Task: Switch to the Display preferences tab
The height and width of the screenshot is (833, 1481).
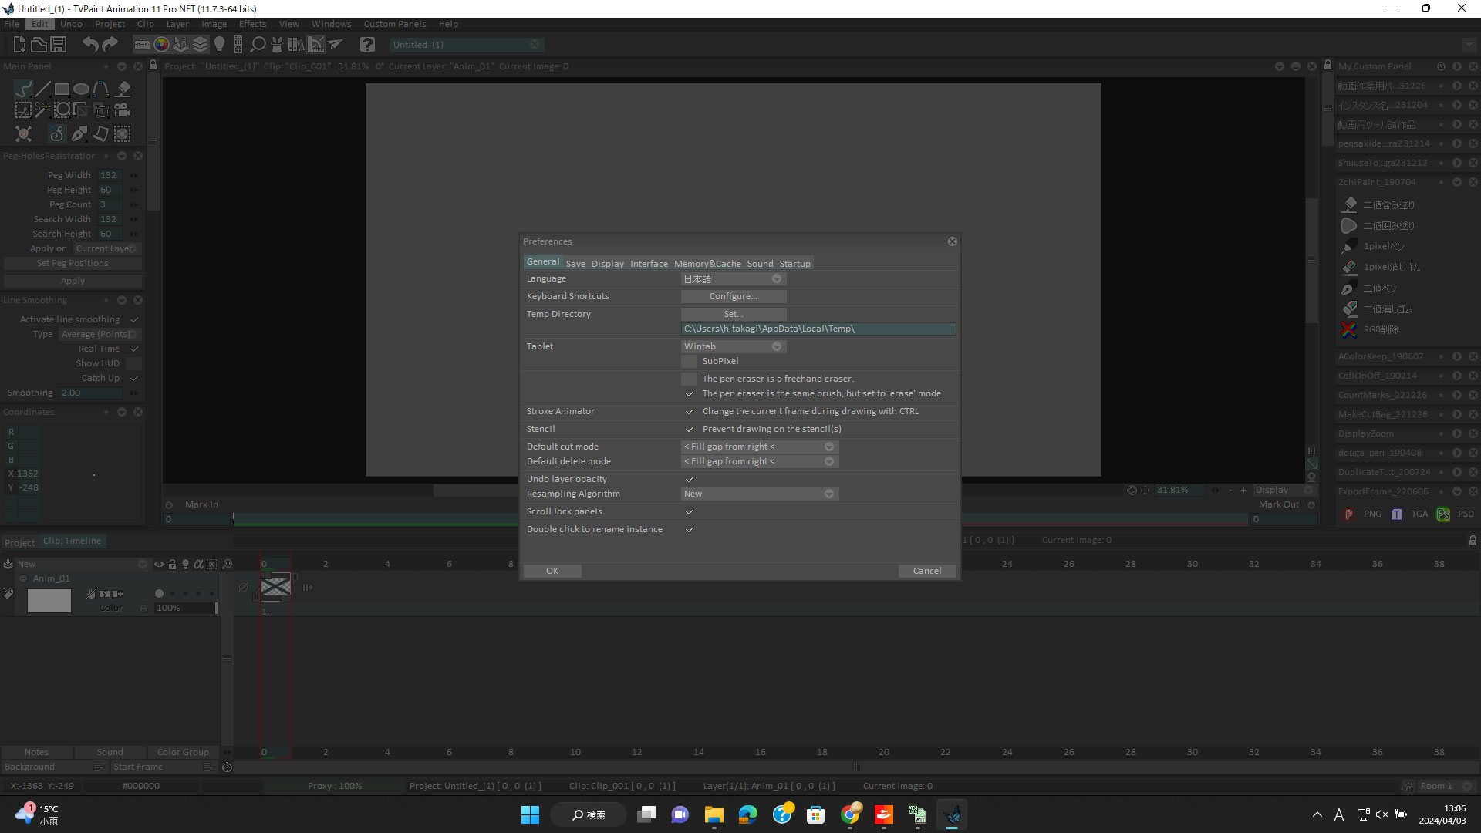Action: (x=608, y=264)
